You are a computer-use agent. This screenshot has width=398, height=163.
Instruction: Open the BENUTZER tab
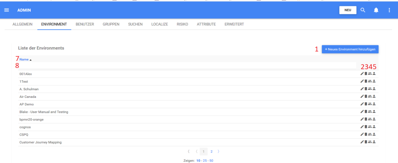coord(85,24)
